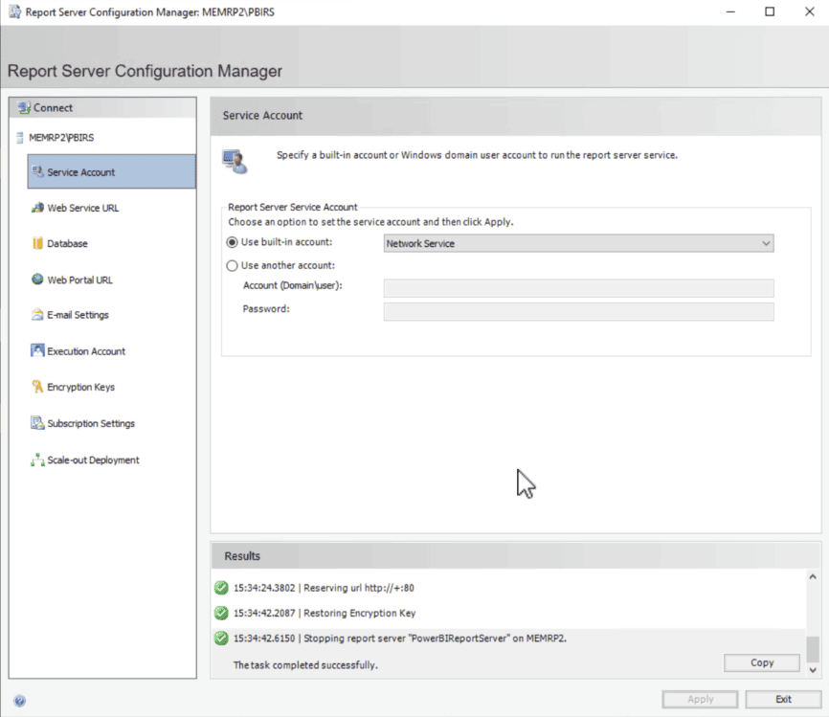
Task: Open the Web Portal URL page
Action: point(79,280)
